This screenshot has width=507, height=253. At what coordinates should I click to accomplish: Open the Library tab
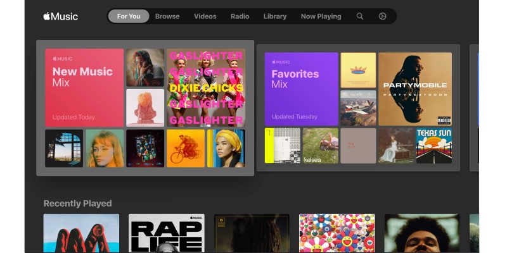point(275,16)
